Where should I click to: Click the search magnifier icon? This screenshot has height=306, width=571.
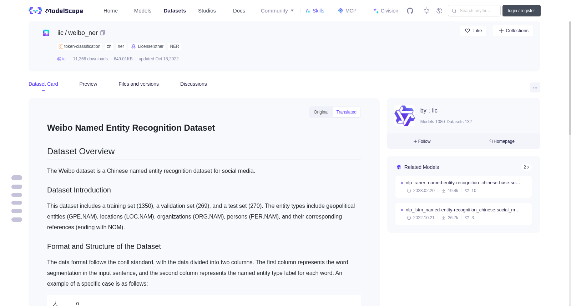click(454, 11)
